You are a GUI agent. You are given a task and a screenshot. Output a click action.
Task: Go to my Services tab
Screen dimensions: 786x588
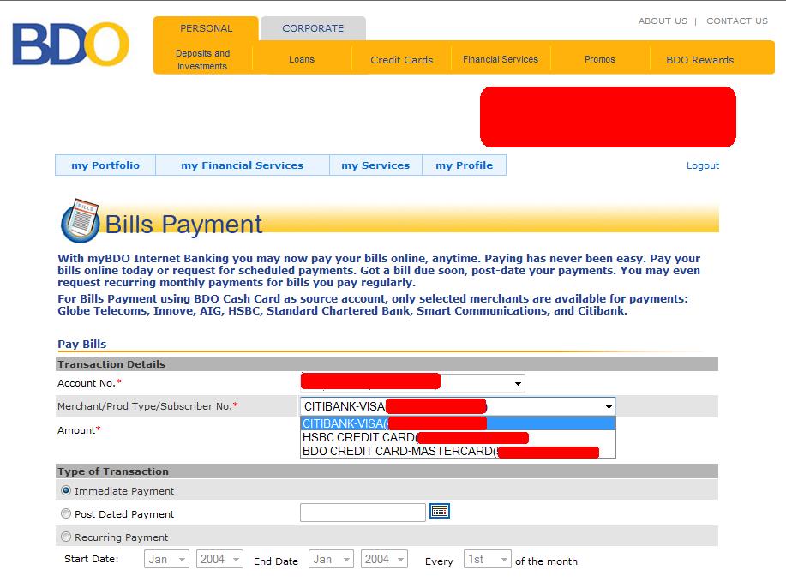click(375, 165)
